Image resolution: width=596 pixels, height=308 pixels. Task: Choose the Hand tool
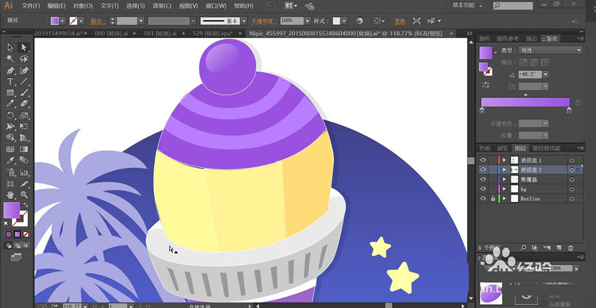[10, 195]
